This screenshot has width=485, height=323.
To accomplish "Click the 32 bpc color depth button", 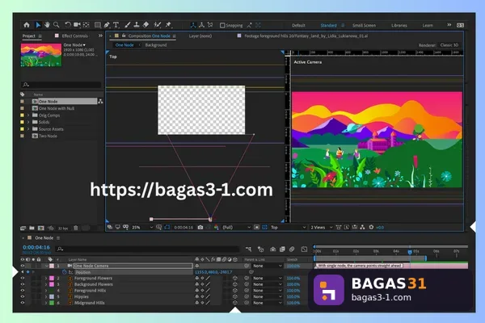I will coord(63,229).
